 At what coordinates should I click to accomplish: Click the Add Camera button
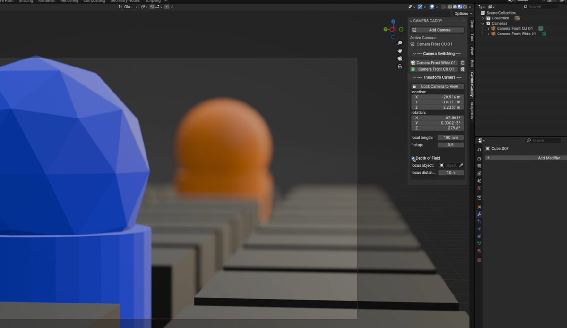tap(437, 30)
